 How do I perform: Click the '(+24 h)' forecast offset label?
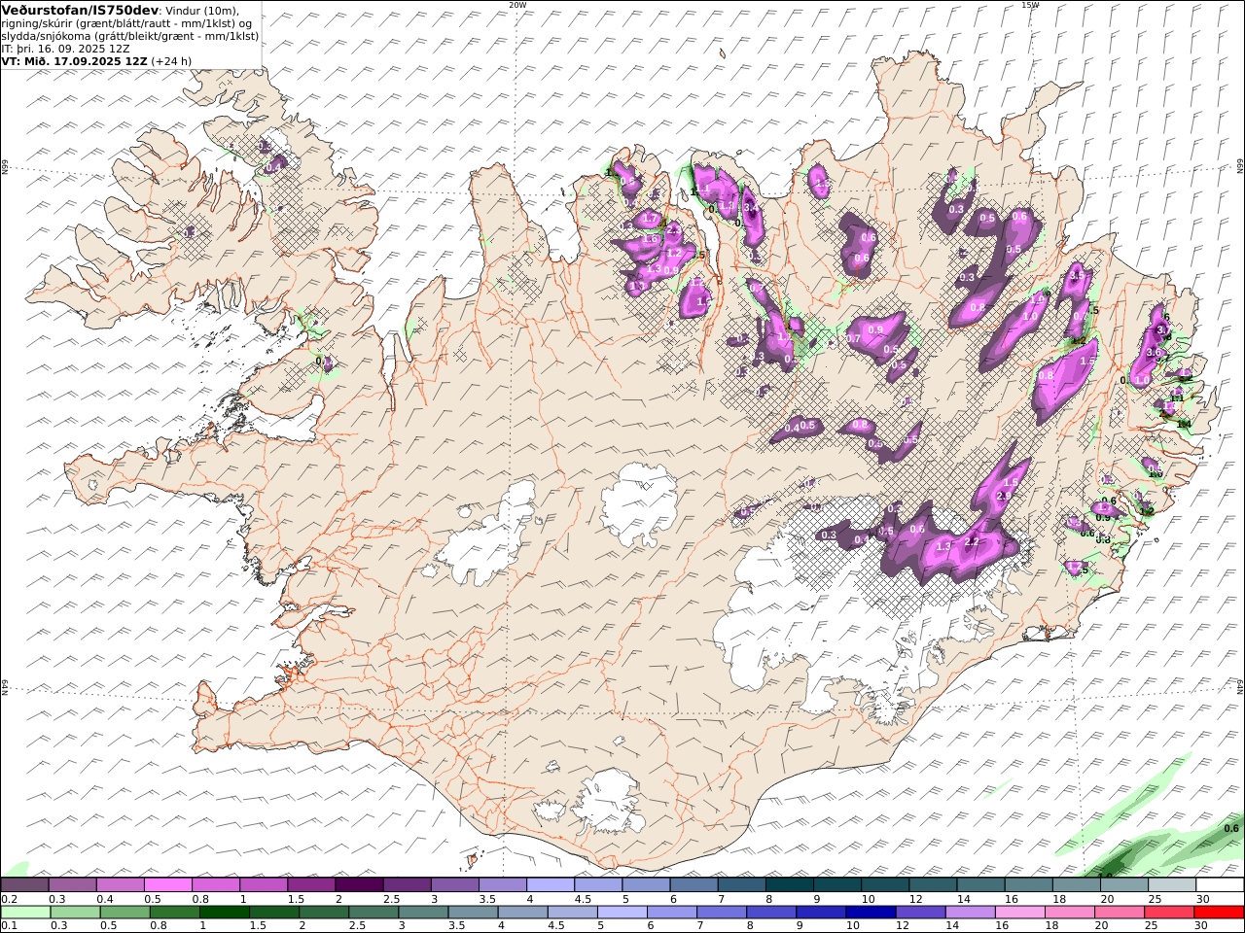(171, 60)
